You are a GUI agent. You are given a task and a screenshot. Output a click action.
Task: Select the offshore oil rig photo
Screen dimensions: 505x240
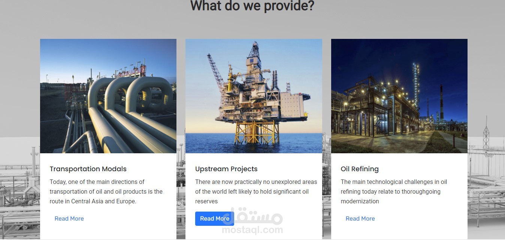coord(254,96)
